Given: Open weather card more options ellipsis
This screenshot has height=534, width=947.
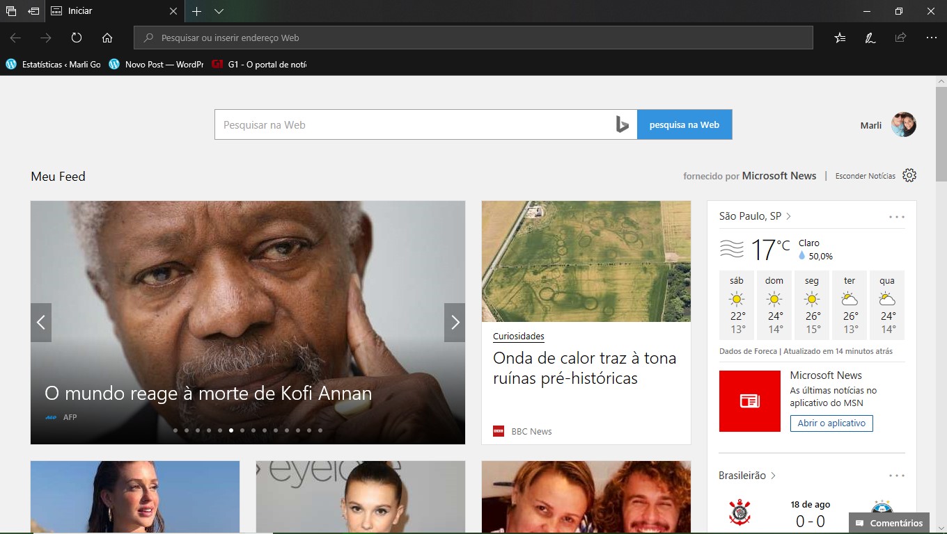Looking at the screenshot, I should pyautogui.click(x=897, y=217).
